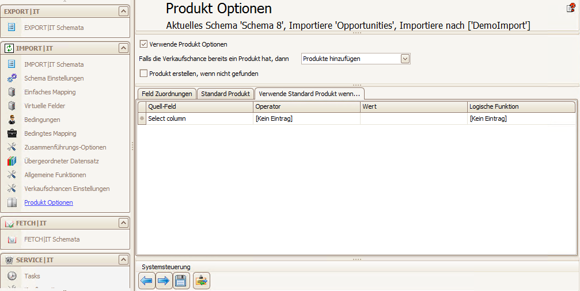Click the Bedingtes Mapping briefcase icon
Image resolution: width=580 pixels, height=291 pixels.
(12, 133)
